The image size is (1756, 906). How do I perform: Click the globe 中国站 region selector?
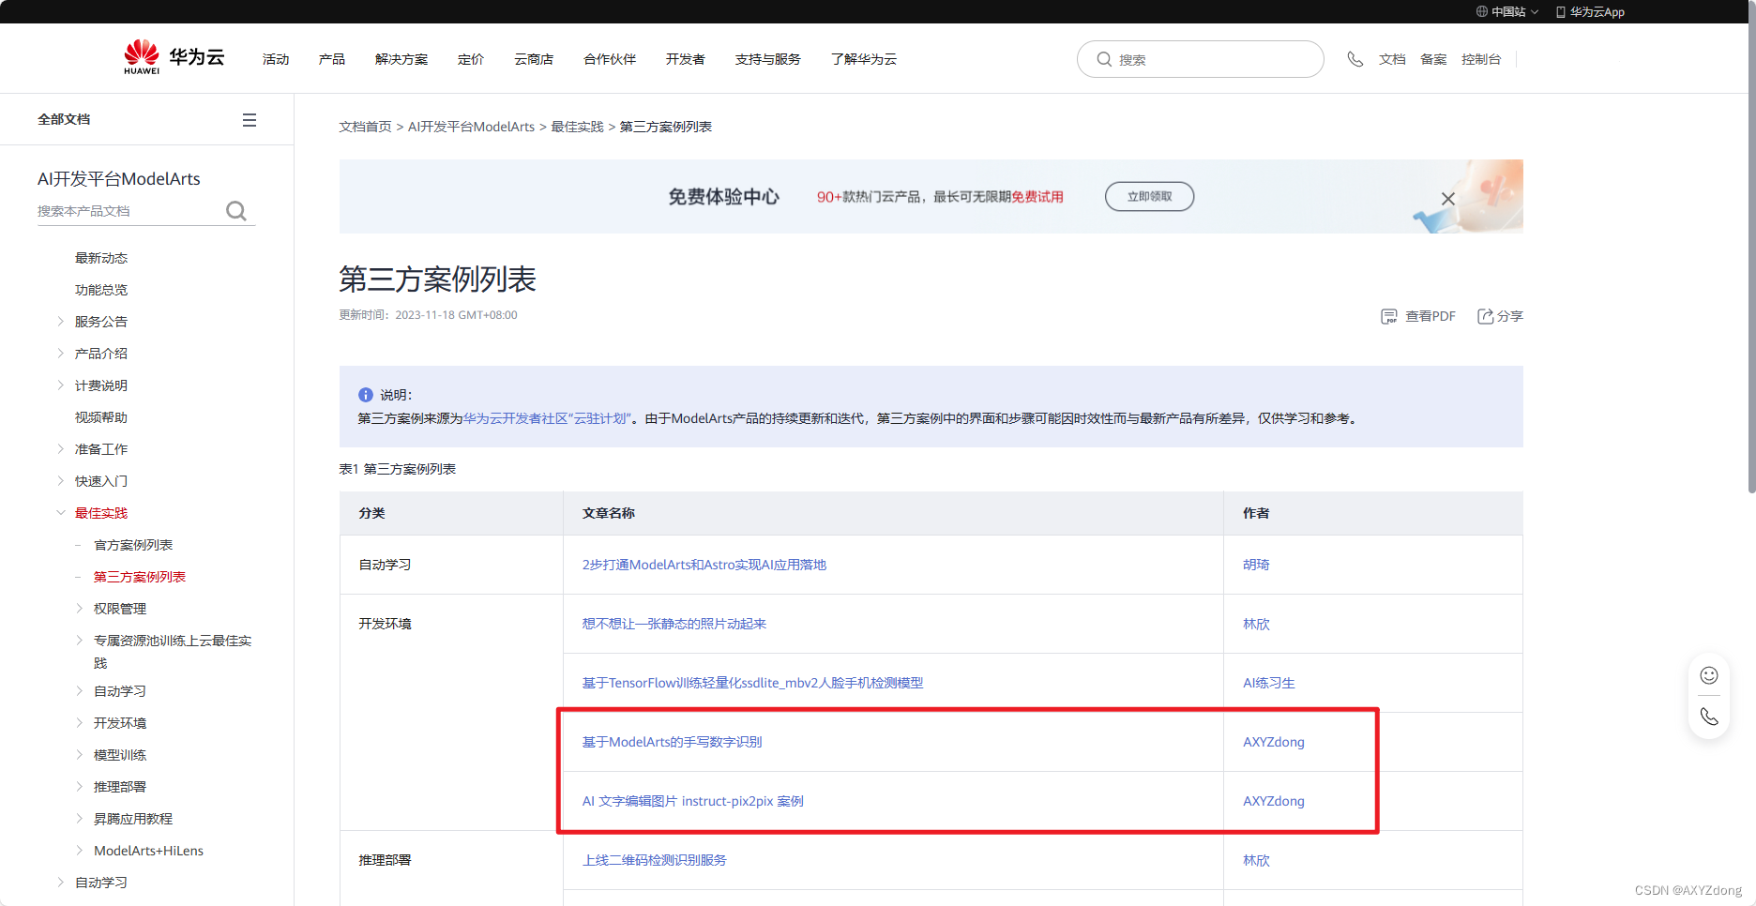point(1507,12)
